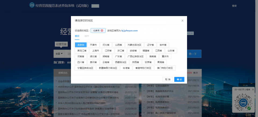Viewport: 258px width, 117px height.
Task: Close the region selection dialog
Action: (182, 20)
